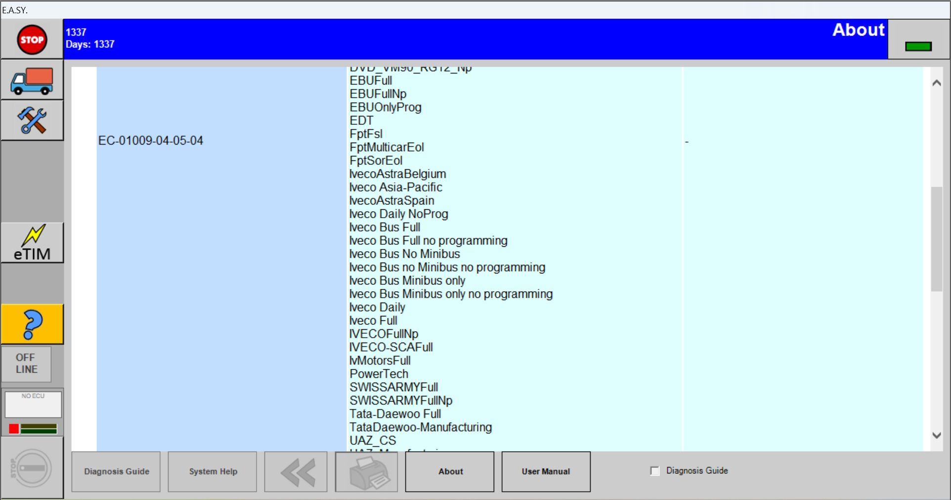Open eTIM using the lightning bolt icon
Viewport: 951px width, 500px height.
[x=32, y=242]
